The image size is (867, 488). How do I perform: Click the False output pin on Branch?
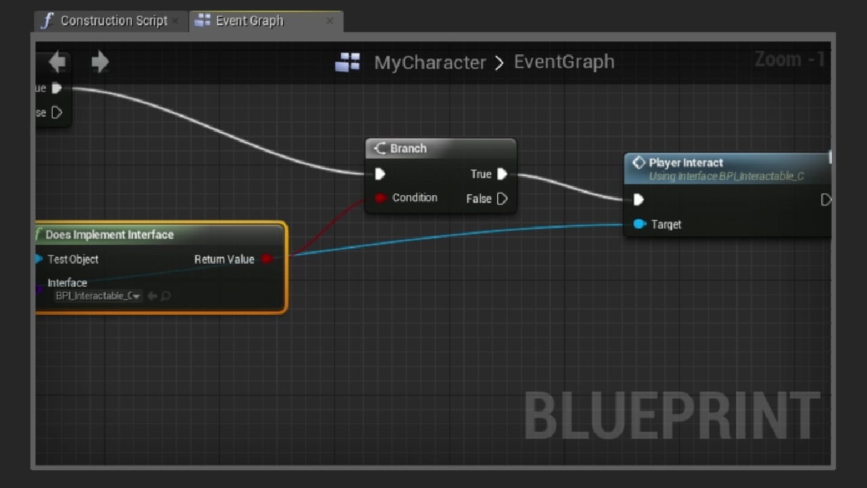coord(502,199)
